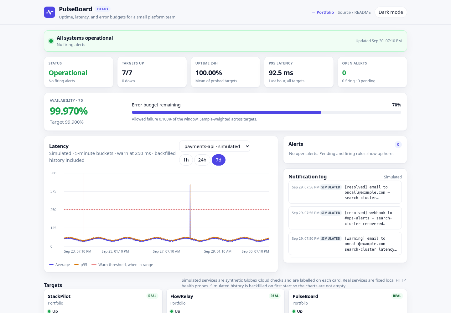Click the Open Alerts 0 value
The image size is (451, 313).
click(344, 73)
